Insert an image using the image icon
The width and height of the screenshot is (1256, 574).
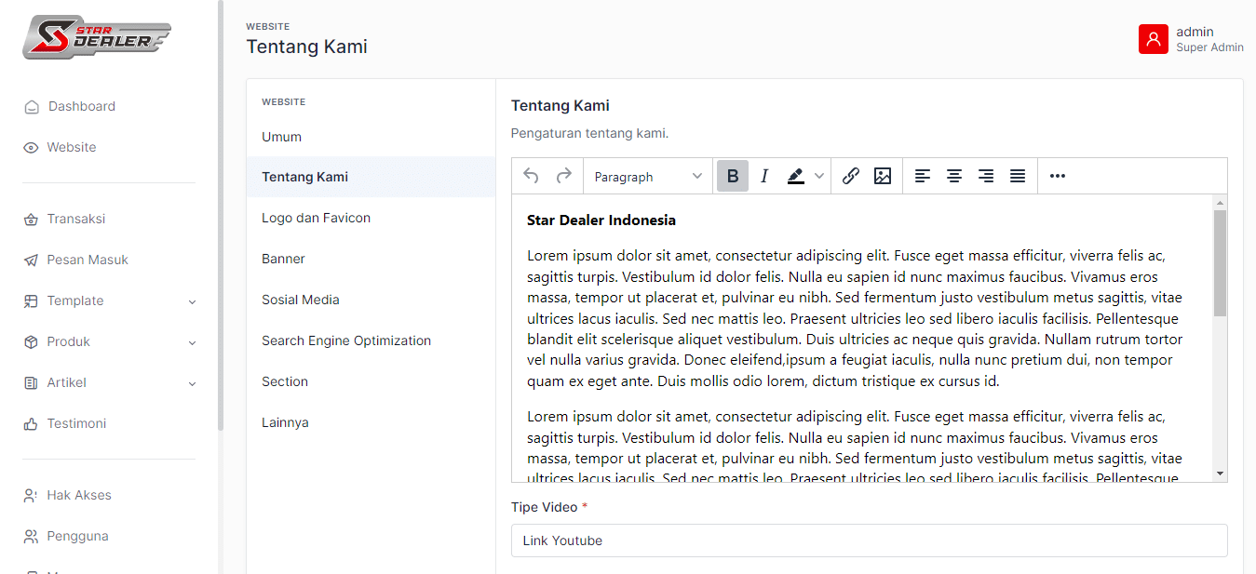click(883, 176)
